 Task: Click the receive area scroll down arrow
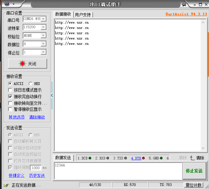click(x=203, y=148)
